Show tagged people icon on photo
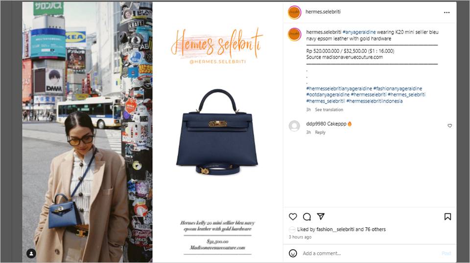470x263 pixels. coord(31,253)
